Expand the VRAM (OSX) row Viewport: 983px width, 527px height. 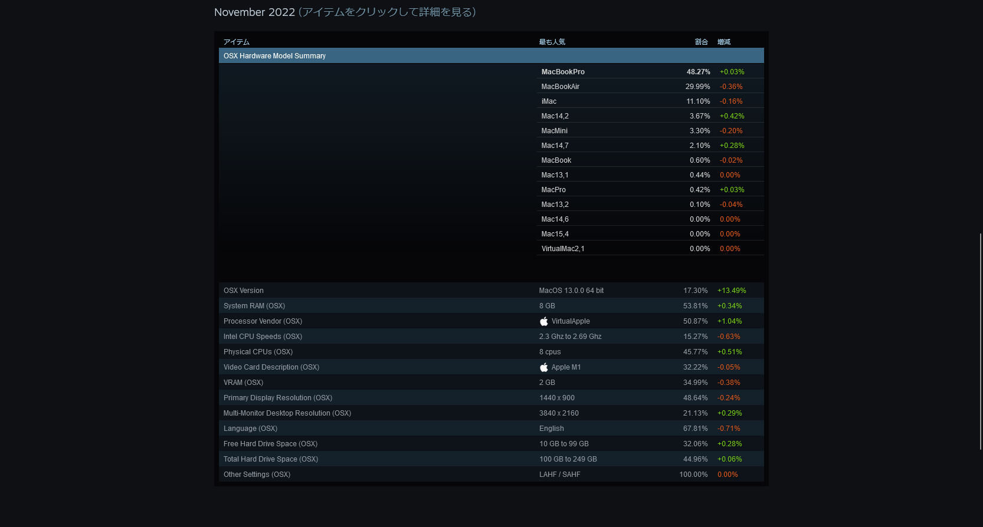point(491,383)
